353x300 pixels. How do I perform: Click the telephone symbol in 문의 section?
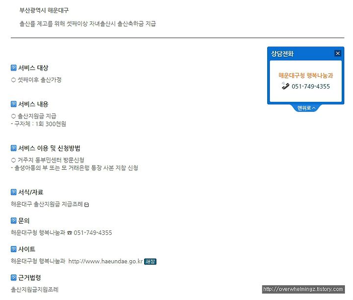click(x=70, y=233)
